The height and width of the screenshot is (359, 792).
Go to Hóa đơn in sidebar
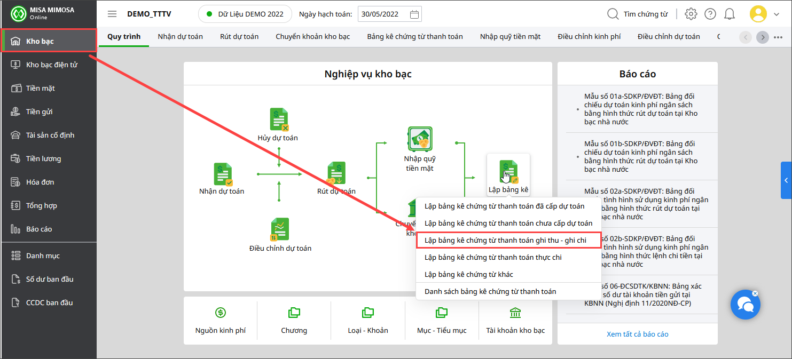point(49,182)
